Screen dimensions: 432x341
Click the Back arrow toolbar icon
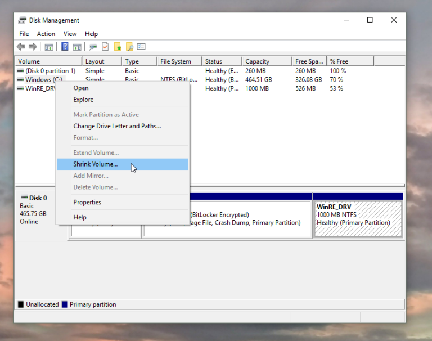[x=21, y=47]
